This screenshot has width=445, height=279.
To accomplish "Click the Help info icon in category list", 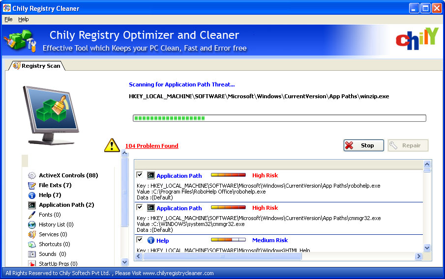I will (x=32, y=195).
